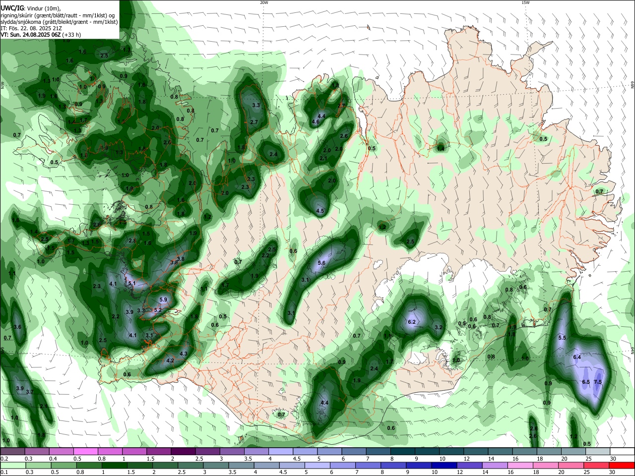Select the 4.6 precipitation value in the north
Image resolution: width=635 pixels, height=476 pixels.
coord(316,122)
